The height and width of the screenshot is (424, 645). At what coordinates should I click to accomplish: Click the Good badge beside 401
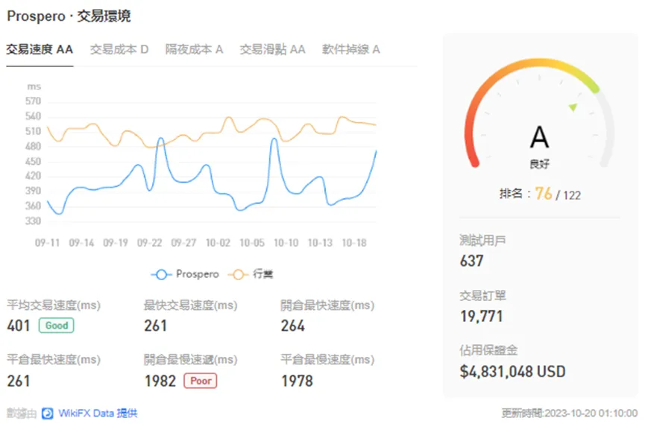[x=57, y=326]
